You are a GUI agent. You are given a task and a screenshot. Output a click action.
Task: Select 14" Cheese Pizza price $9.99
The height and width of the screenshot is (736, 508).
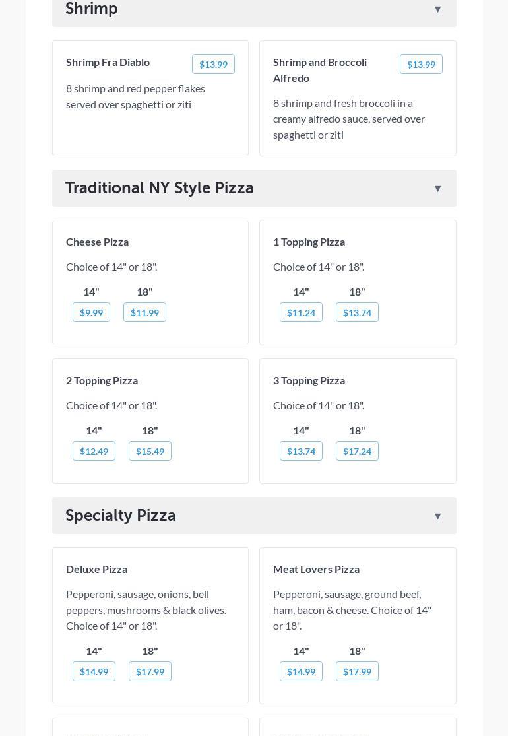point(91,312)
